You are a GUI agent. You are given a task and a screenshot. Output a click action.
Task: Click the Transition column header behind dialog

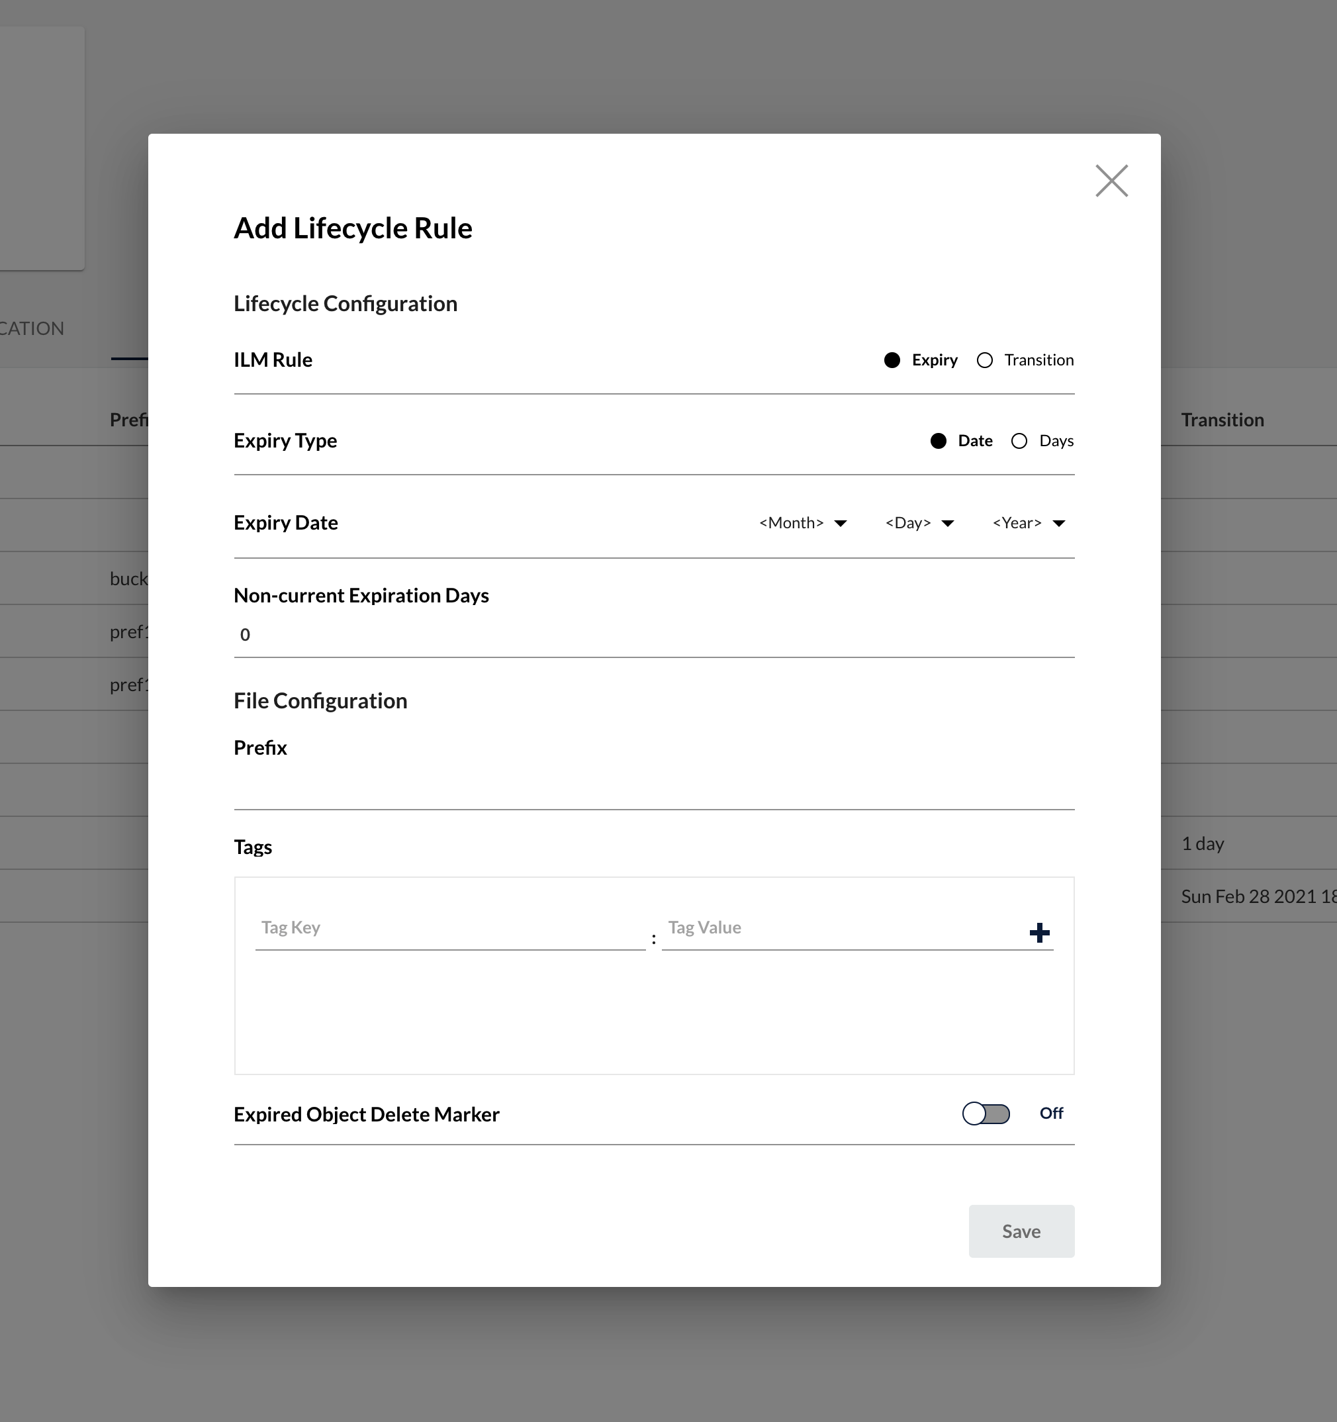pyautogui.click(x=1221, y=420)
